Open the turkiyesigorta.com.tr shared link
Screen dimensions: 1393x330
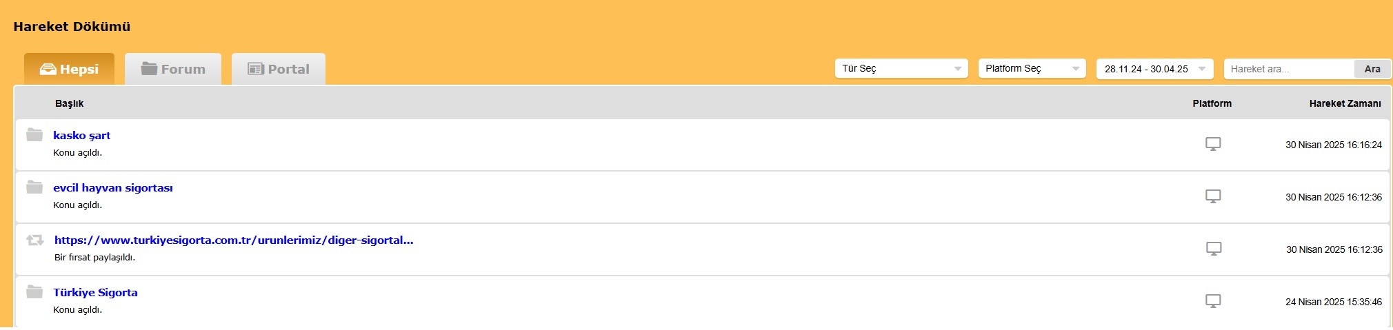click(x=234, y=240)
